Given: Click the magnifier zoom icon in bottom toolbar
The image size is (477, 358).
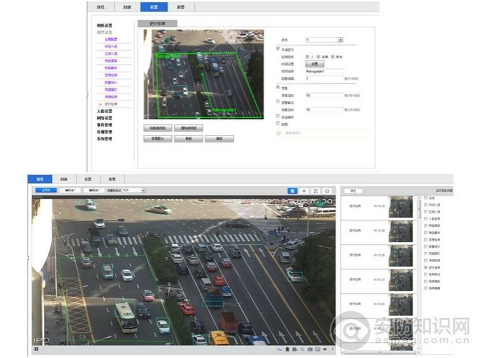Looking at the screenshot, I should coord(302,349).
